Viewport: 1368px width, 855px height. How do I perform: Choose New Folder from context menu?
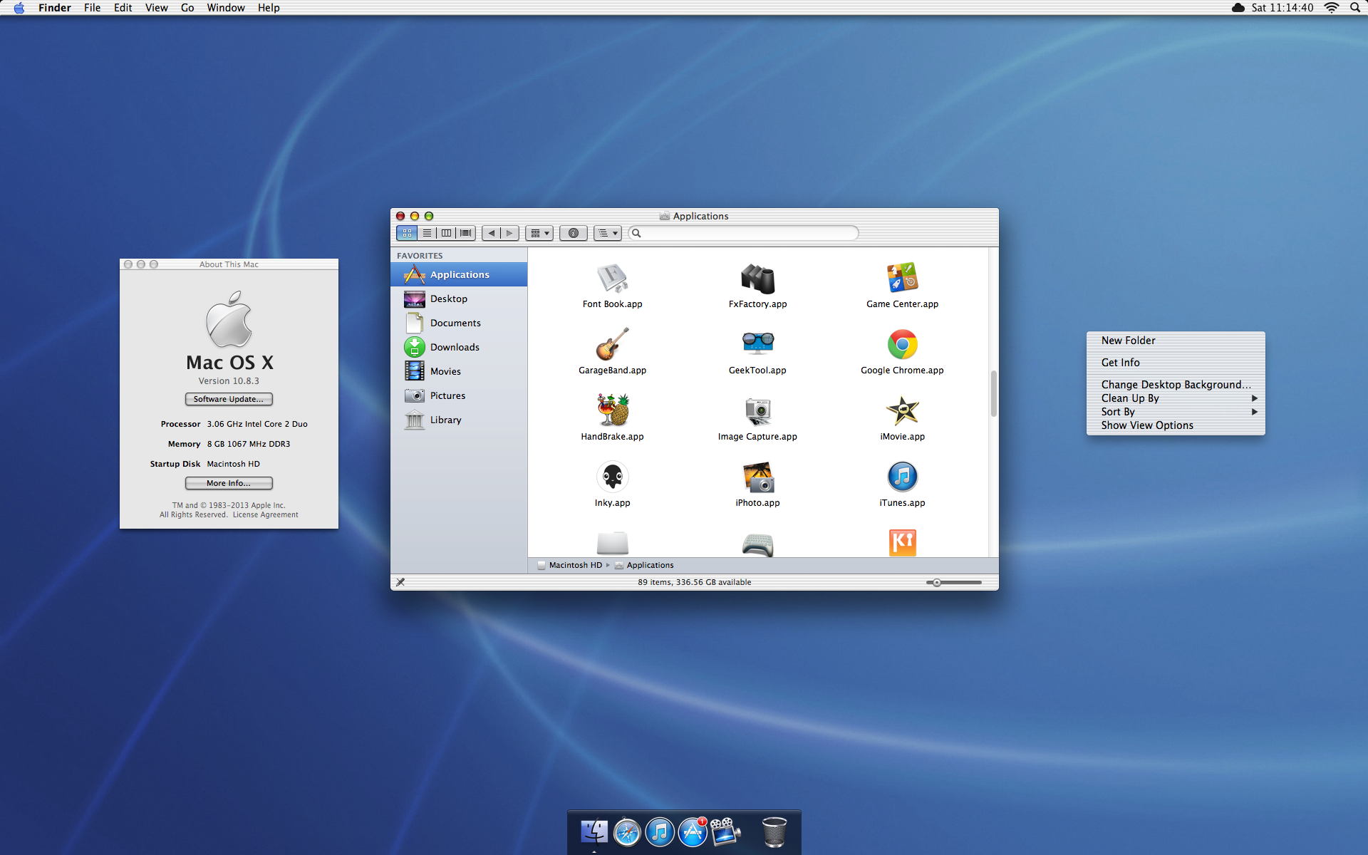(1176, 341)
